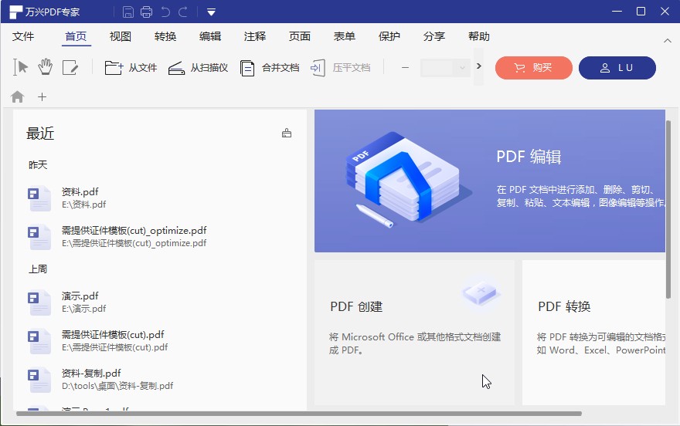Open recent file 资料.pdf

tap(160, 198)
